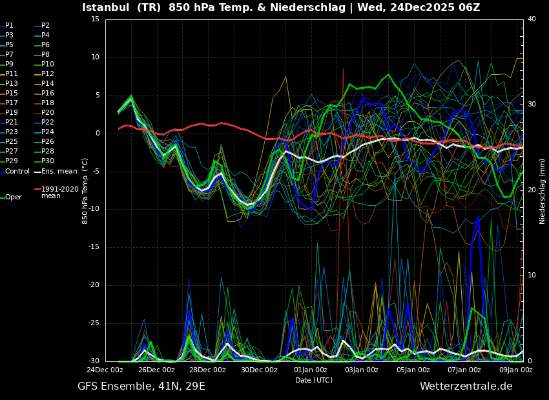This screenshot has height=400, width=549.
Task: Click the P15 legend item
Action: coord(9,93)
